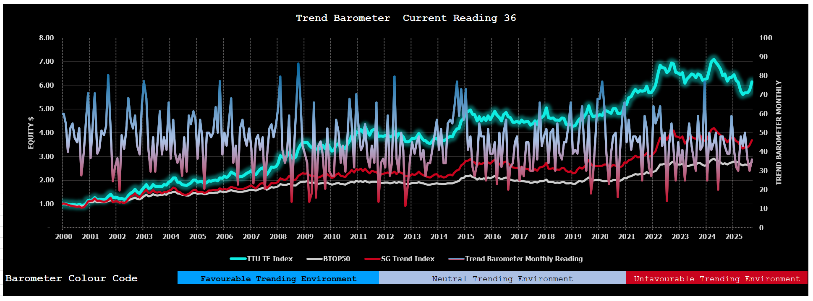Click the Unfavourable Trending Environment red box

716,278
